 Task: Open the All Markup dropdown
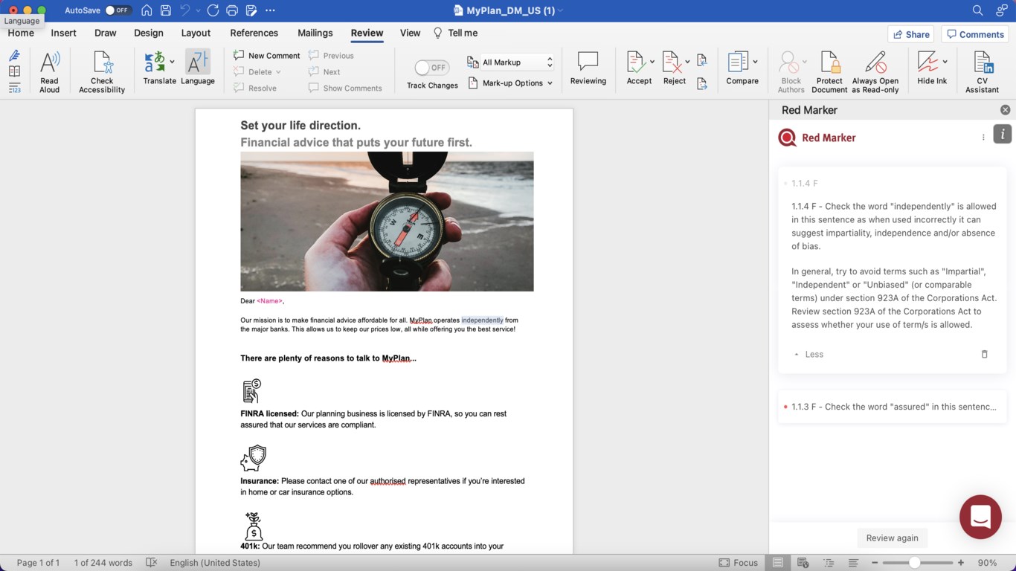coord(510,62)
